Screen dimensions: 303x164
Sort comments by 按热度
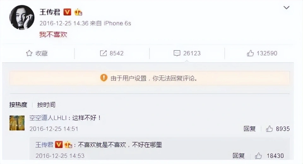[x=18, y=105]
